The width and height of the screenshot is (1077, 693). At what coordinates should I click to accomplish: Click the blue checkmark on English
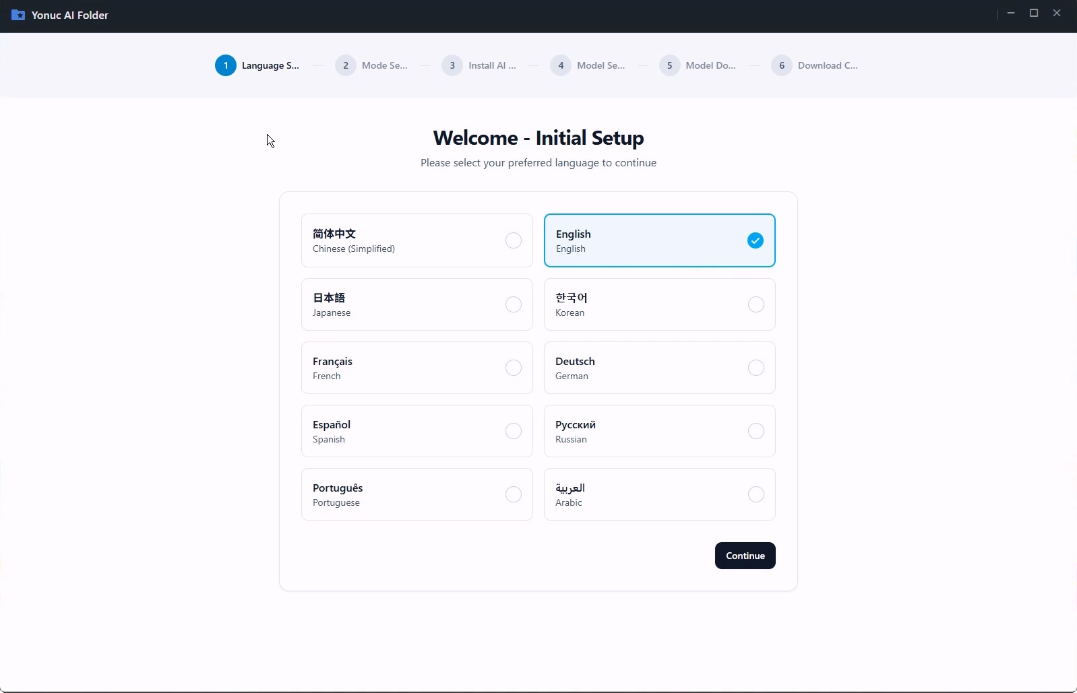(756, 240)
